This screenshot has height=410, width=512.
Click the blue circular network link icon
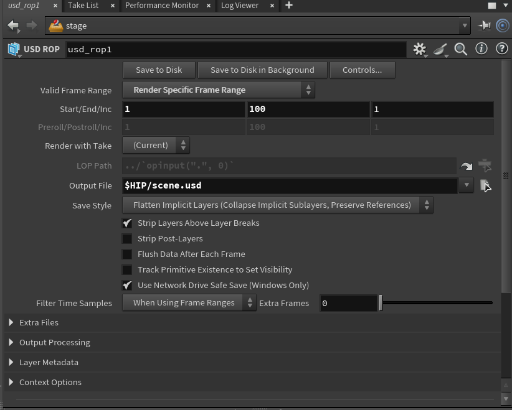pos(503,26)
